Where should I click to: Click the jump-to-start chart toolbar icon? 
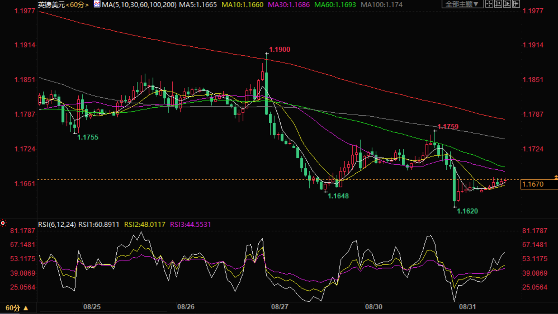click(498, 4)
